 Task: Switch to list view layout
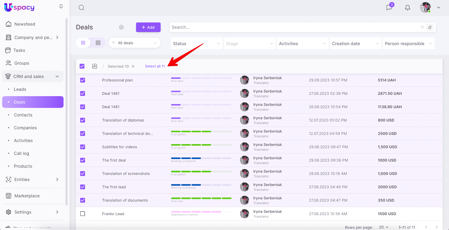pyautogui.click(x=83, y=43)
